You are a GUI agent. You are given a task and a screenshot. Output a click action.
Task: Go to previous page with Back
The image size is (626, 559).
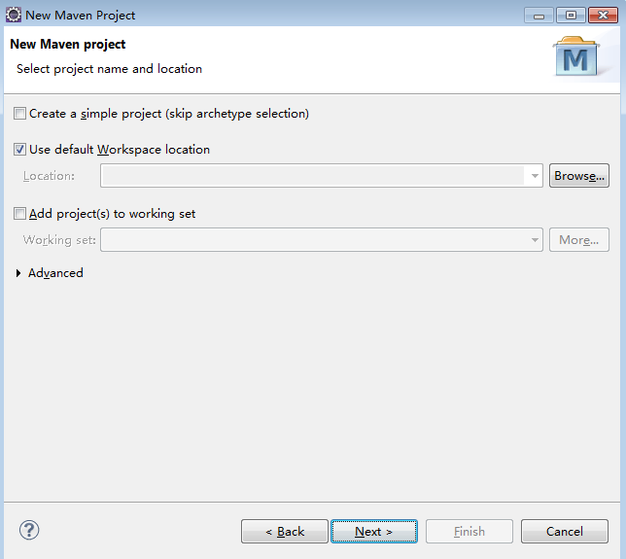tap(285, 532)
